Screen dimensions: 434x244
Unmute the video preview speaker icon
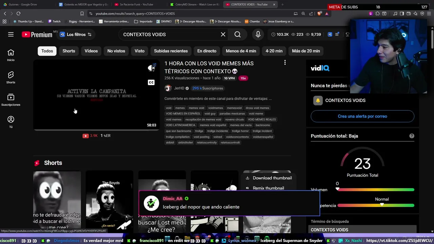(x=152, y=68)
